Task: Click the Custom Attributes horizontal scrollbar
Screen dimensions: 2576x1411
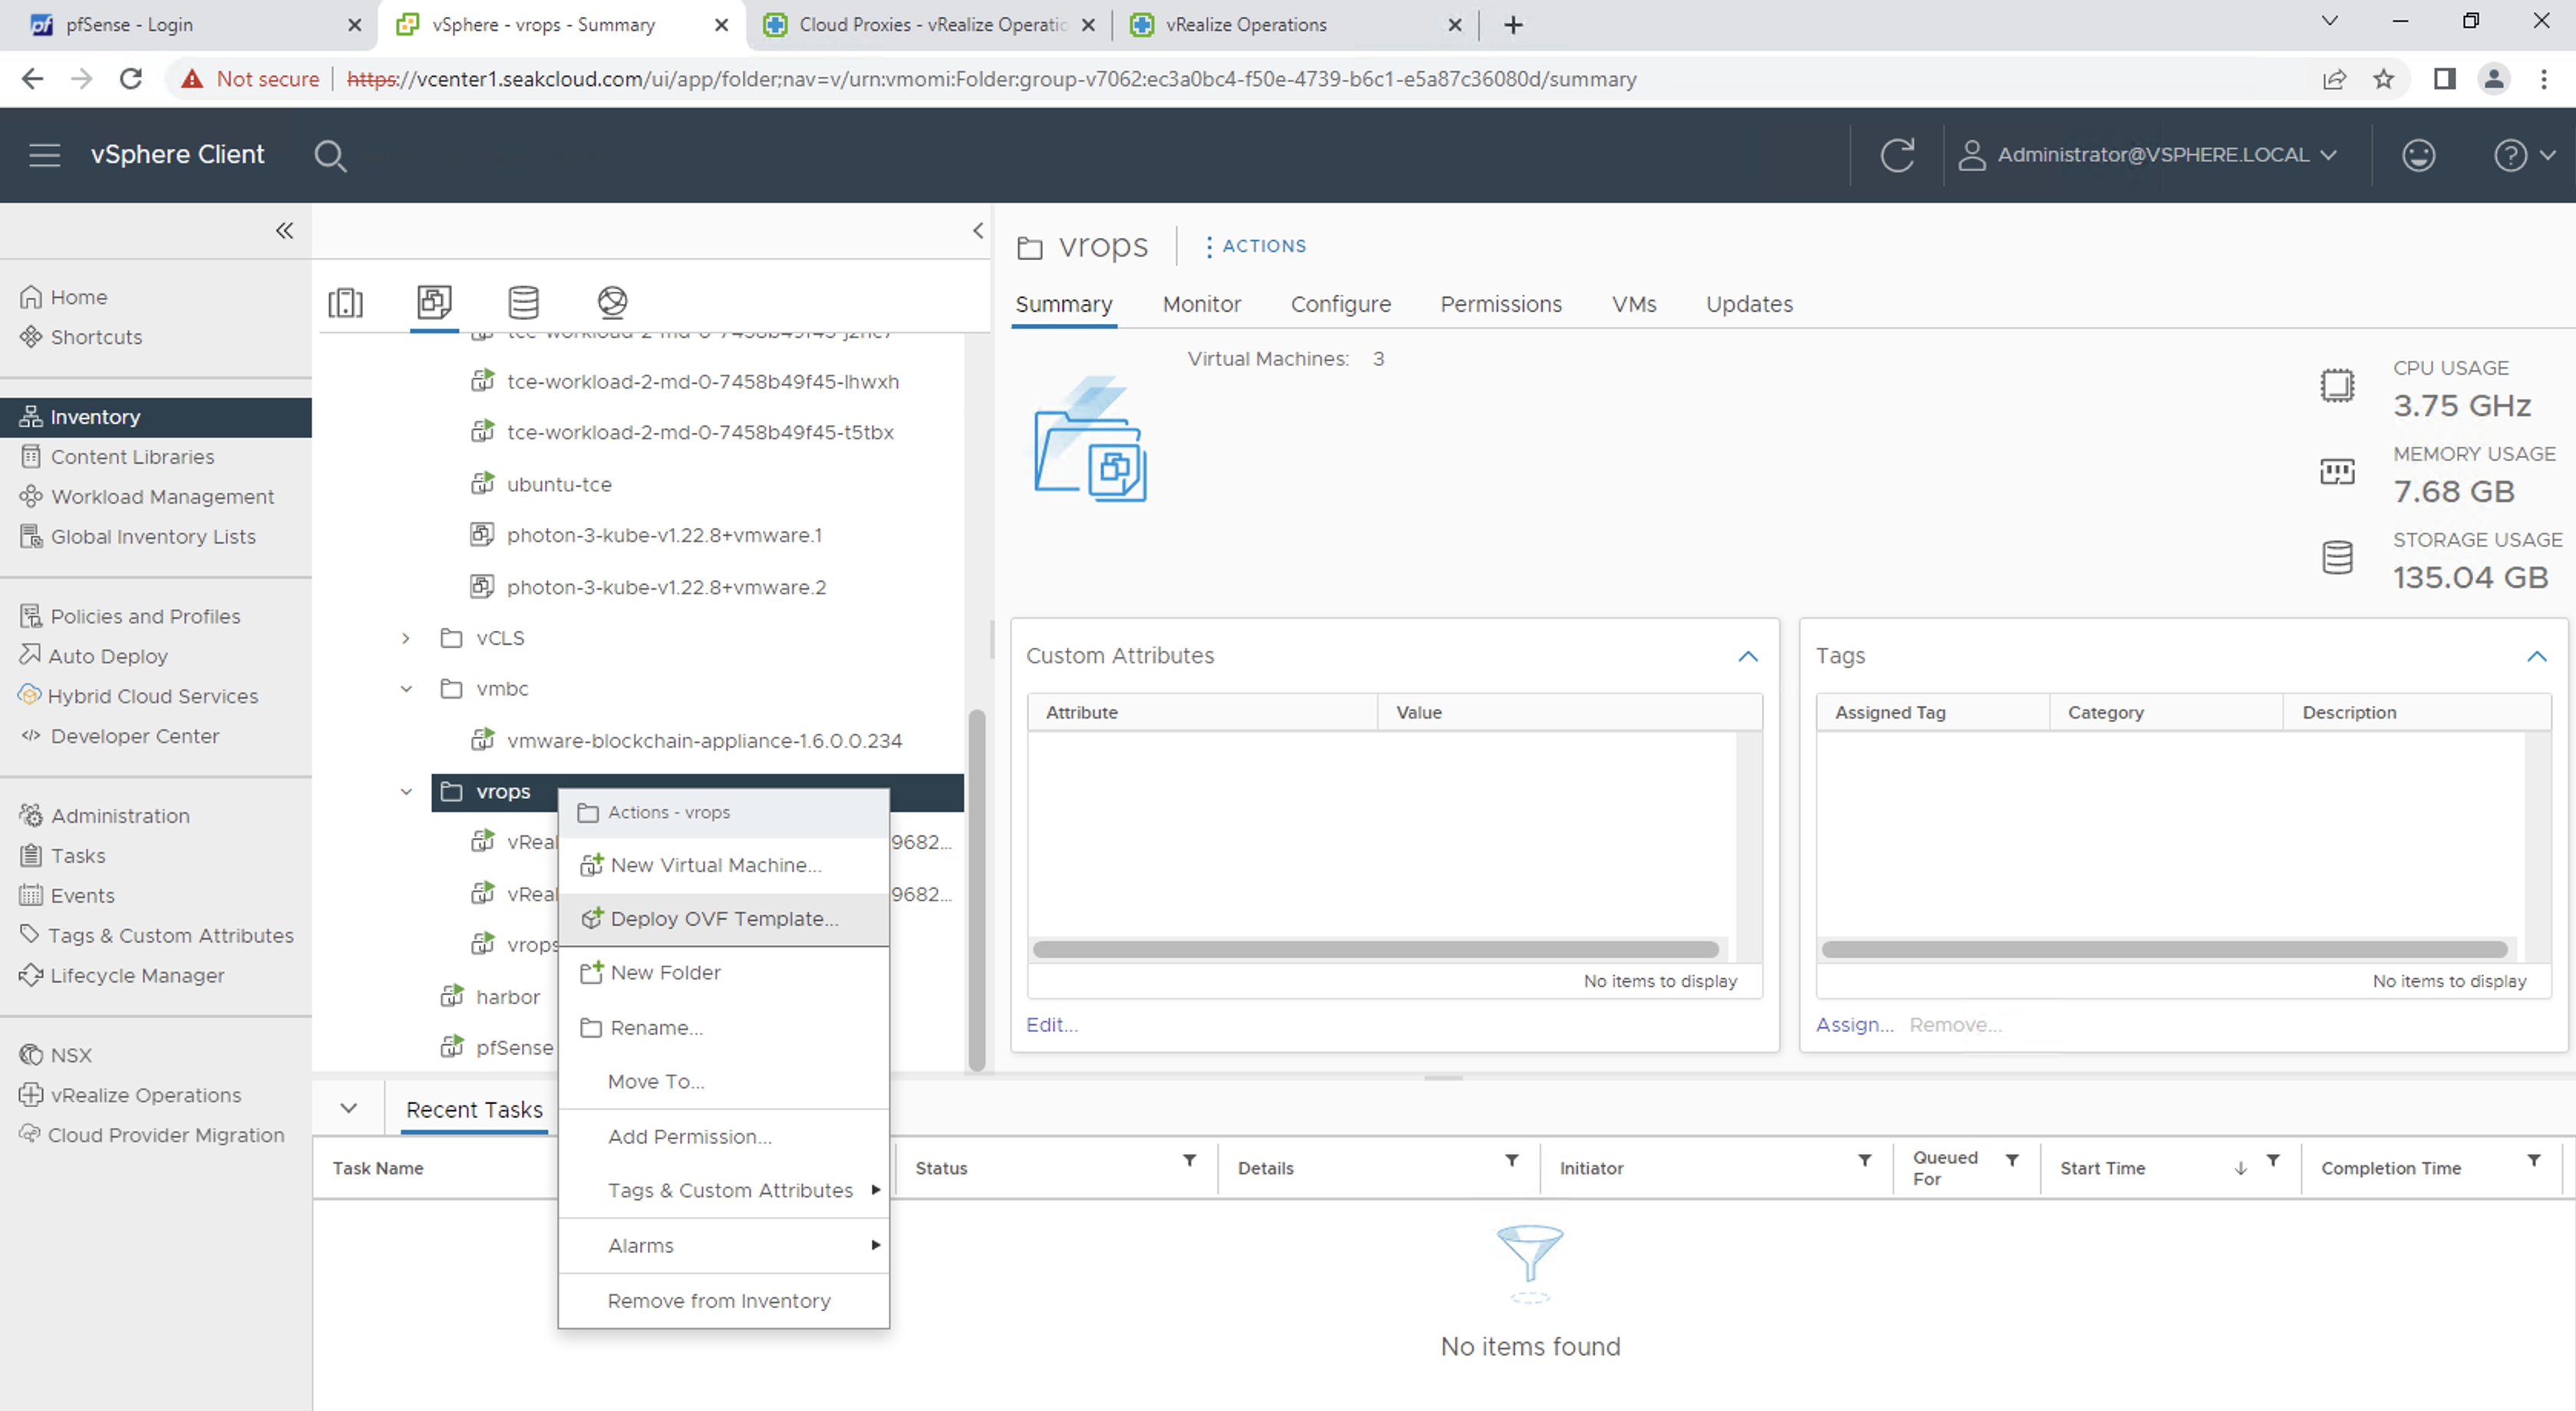Action: click(x=1375, y=949)
